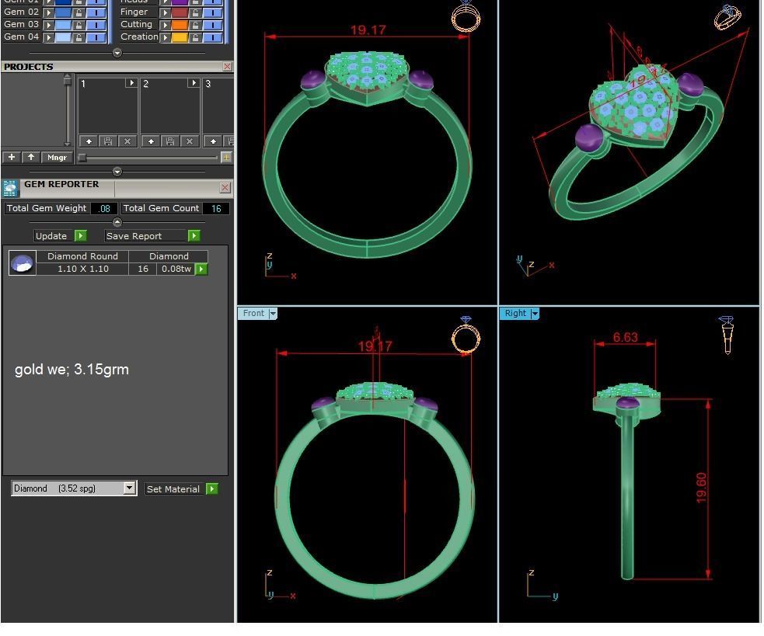The height and width of the screenshot is (636, 764).
Task: Toggle visibility of Finger layer
Action: coord(213,12)
